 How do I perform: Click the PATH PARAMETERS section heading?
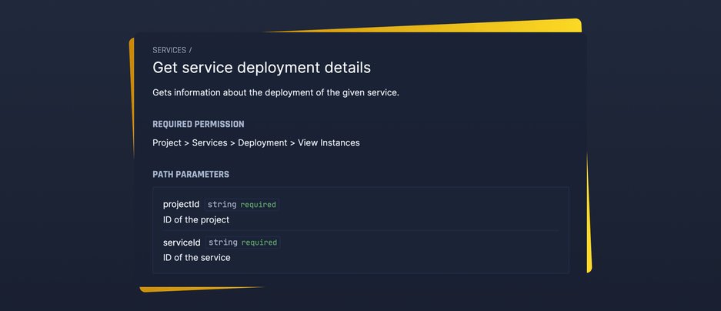tap(191, 175)
